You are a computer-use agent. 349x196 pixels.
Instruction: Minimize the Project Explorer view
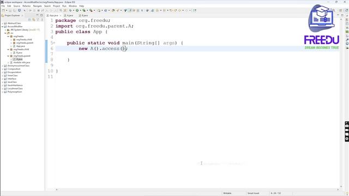[37, 15]
